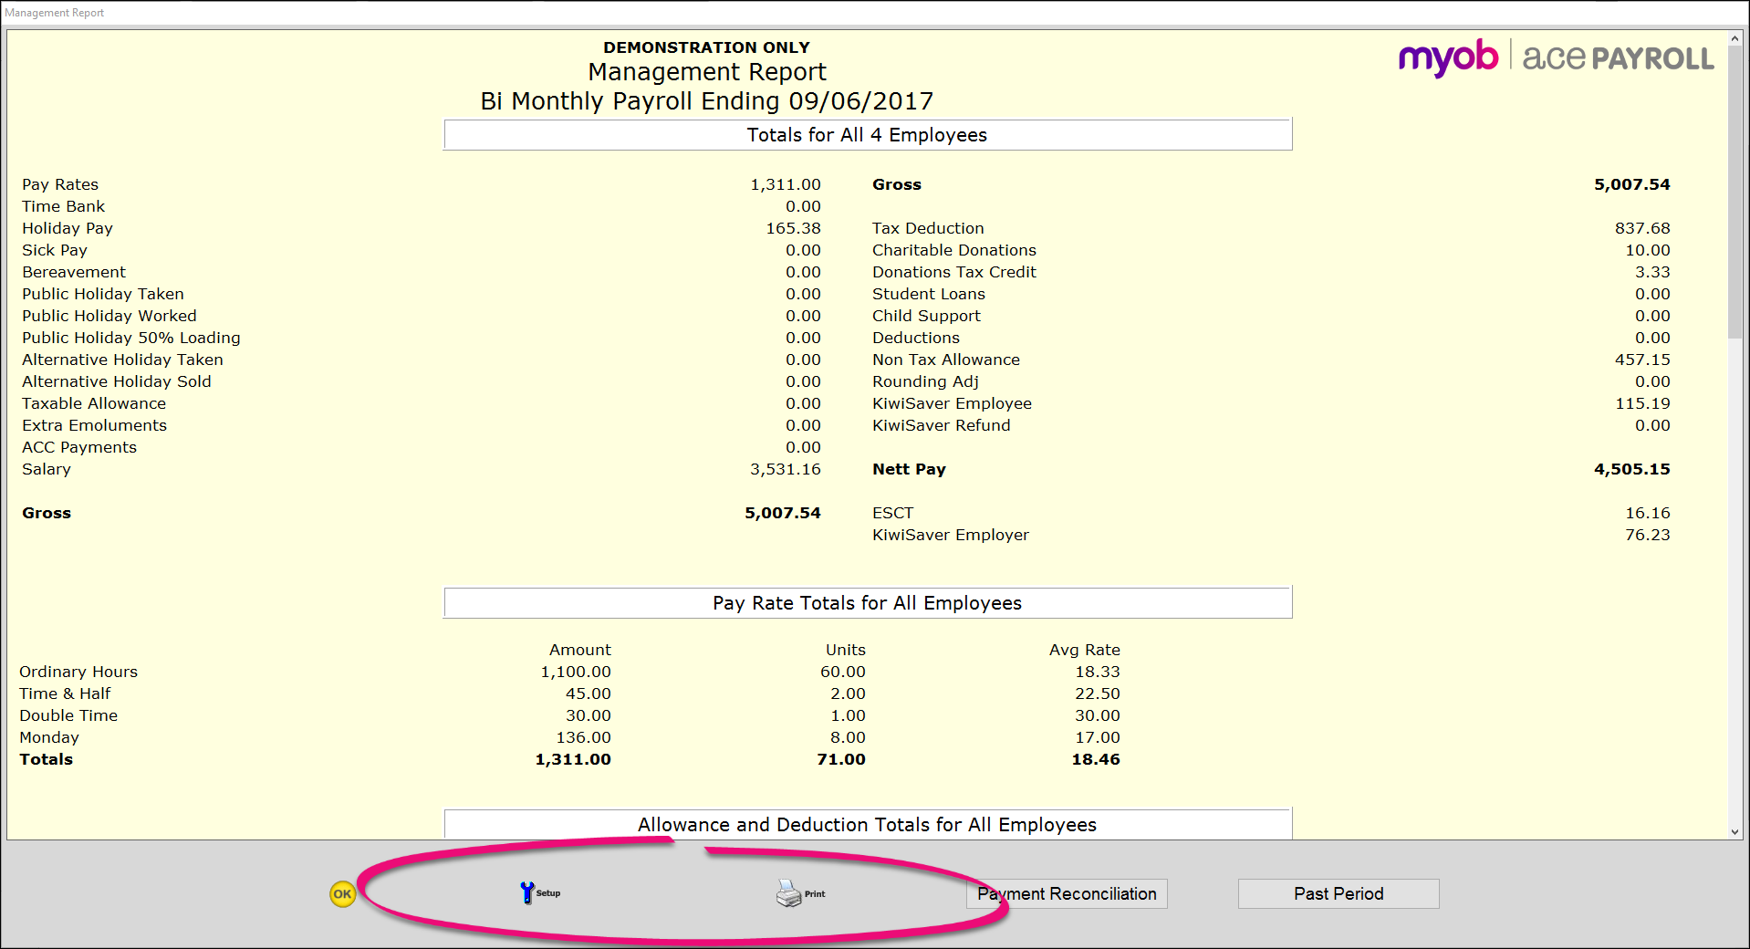Open the Past Period report
Image resolution: width=1750 pixels, height=949 pixels.
pos(1339,894)
